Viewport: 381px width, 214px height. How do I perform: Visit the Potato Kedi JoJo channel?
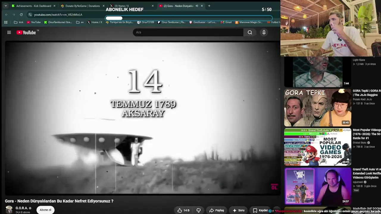click(362, 99)
